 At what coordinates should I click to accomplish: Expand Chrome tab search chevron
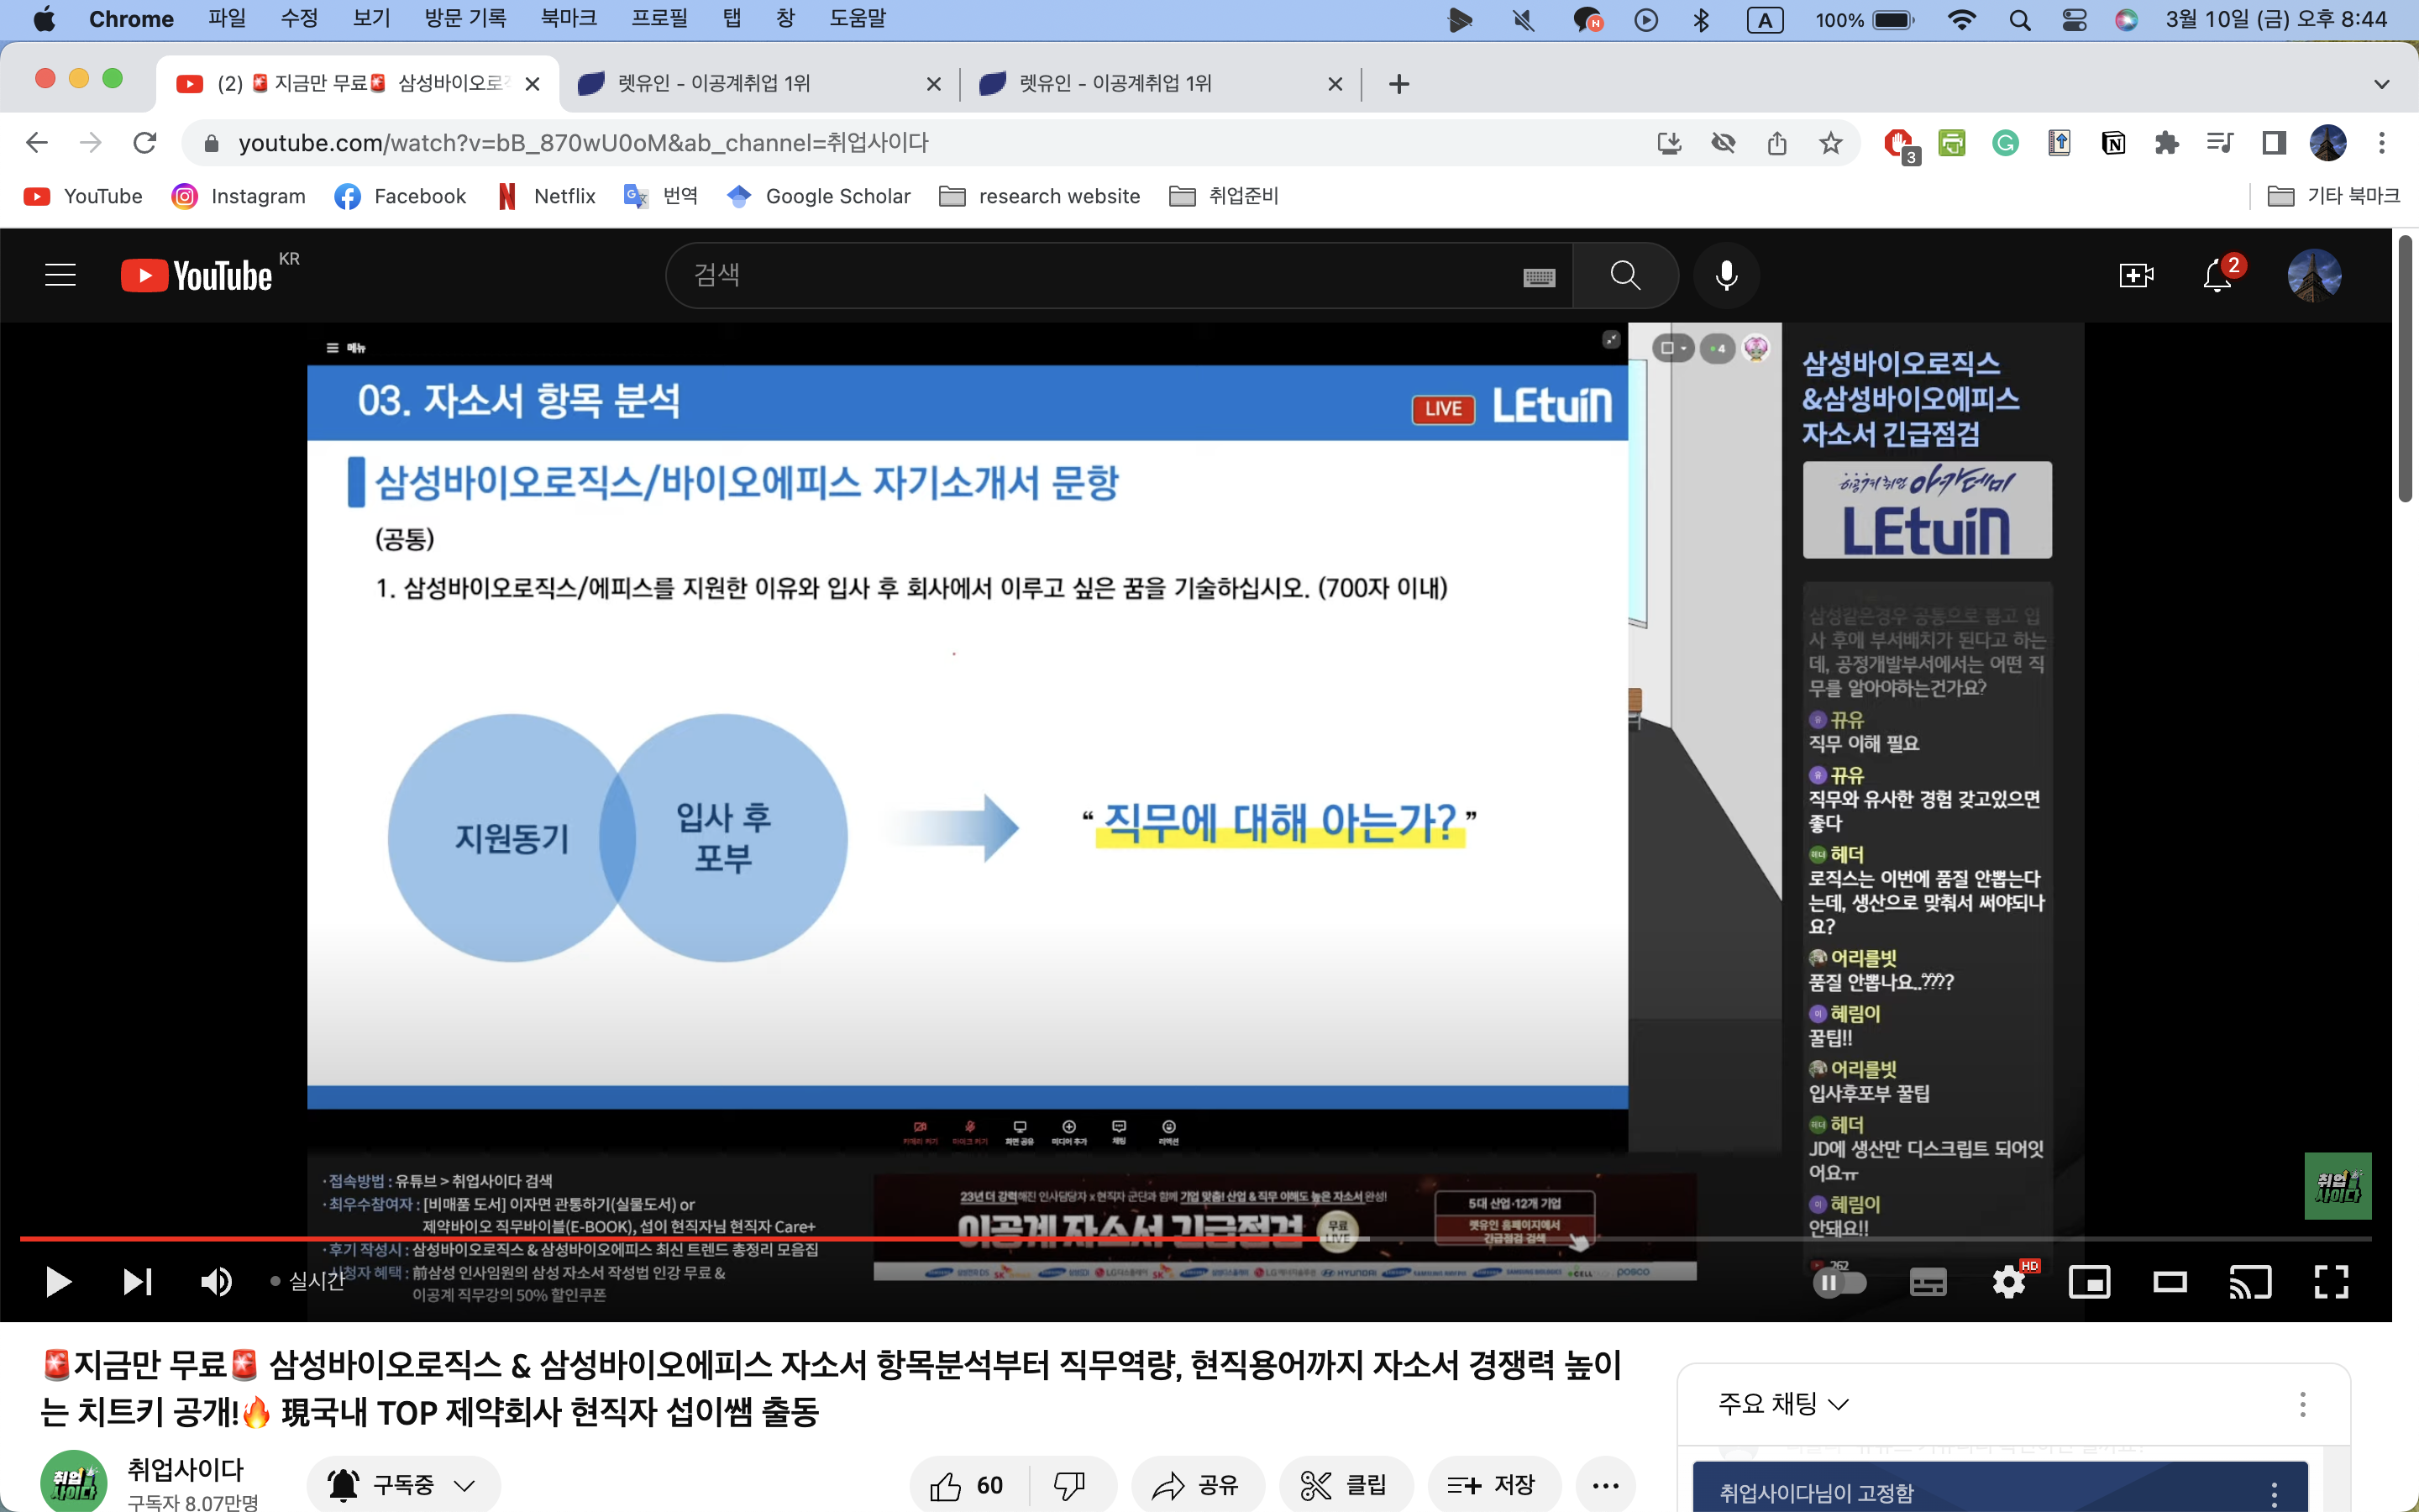point(2382,84)
